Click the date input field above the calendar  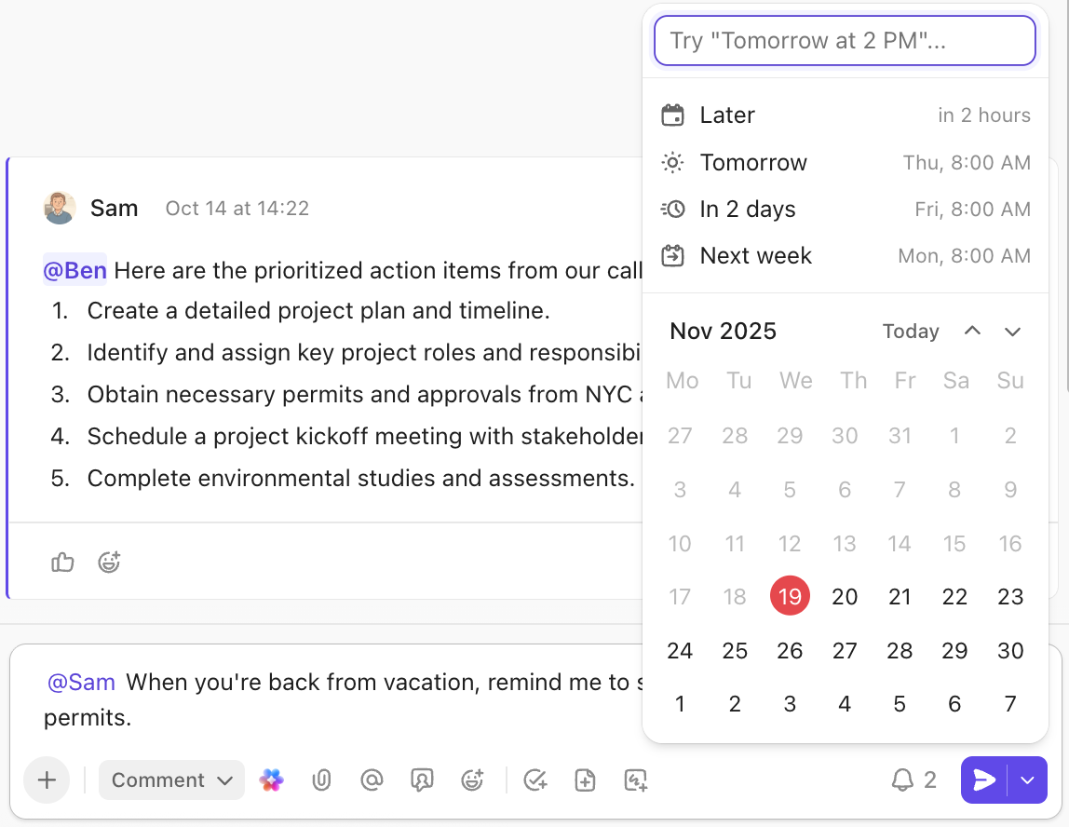pos(845,41)
